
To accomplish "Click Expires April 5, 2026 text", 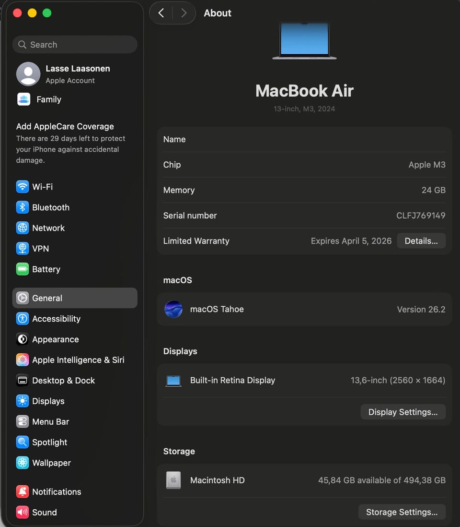I will pos(351,241).
